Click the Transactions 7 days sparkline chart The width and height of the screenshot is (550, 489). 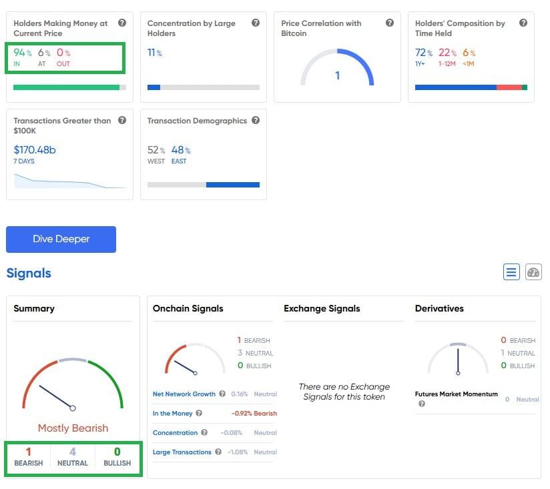pos(69,181)
